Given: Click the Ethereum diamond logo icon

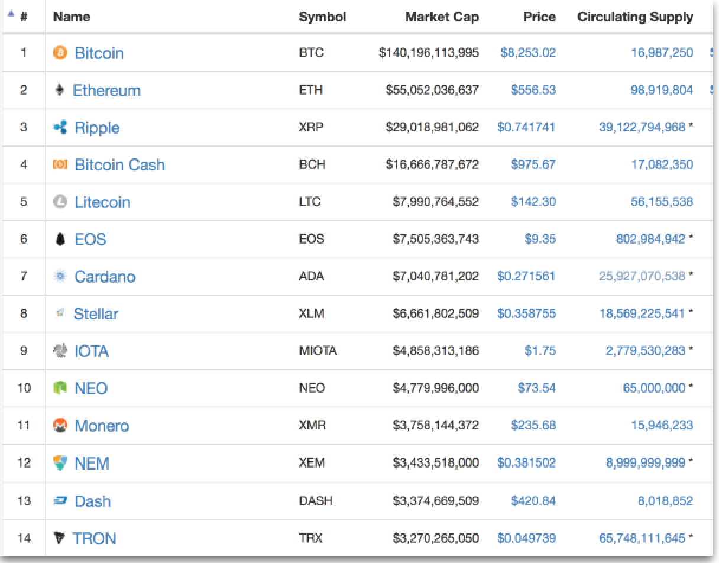Looking at the screenshot, I should coord(59,90).
